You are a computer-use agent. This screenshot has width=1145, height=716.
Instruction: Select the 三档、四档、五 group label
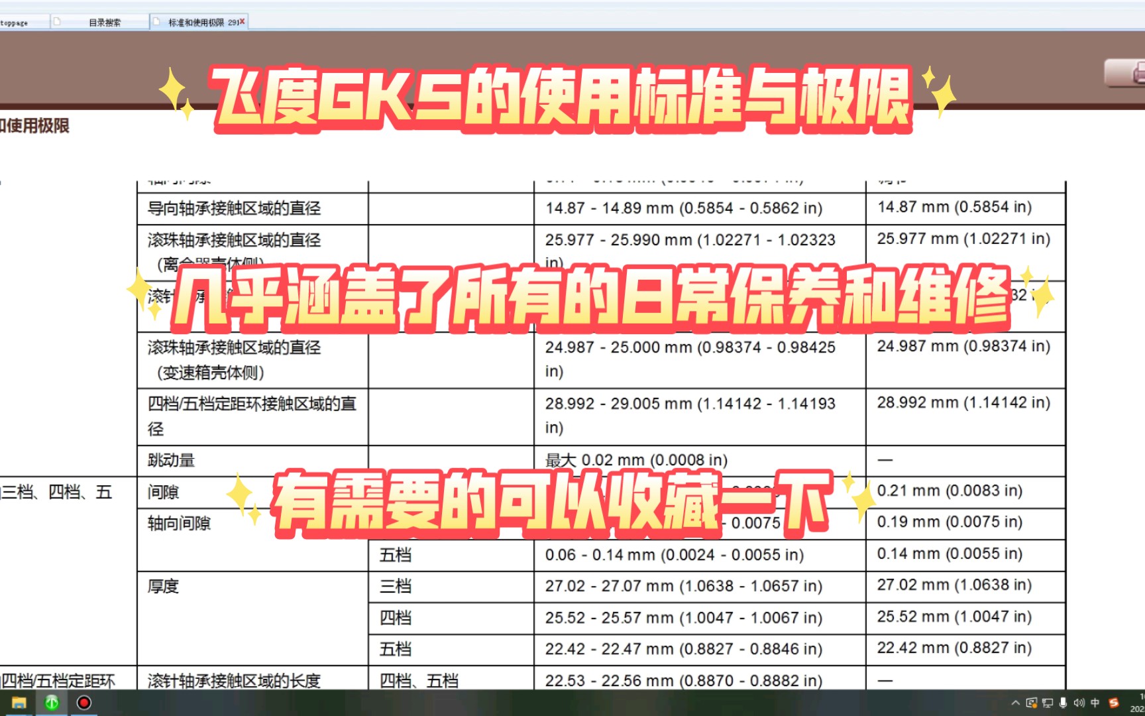56,492
